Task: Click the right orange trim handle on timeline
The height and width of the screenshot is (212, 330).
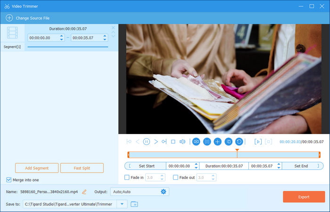Action: click(x=320, y=155)
